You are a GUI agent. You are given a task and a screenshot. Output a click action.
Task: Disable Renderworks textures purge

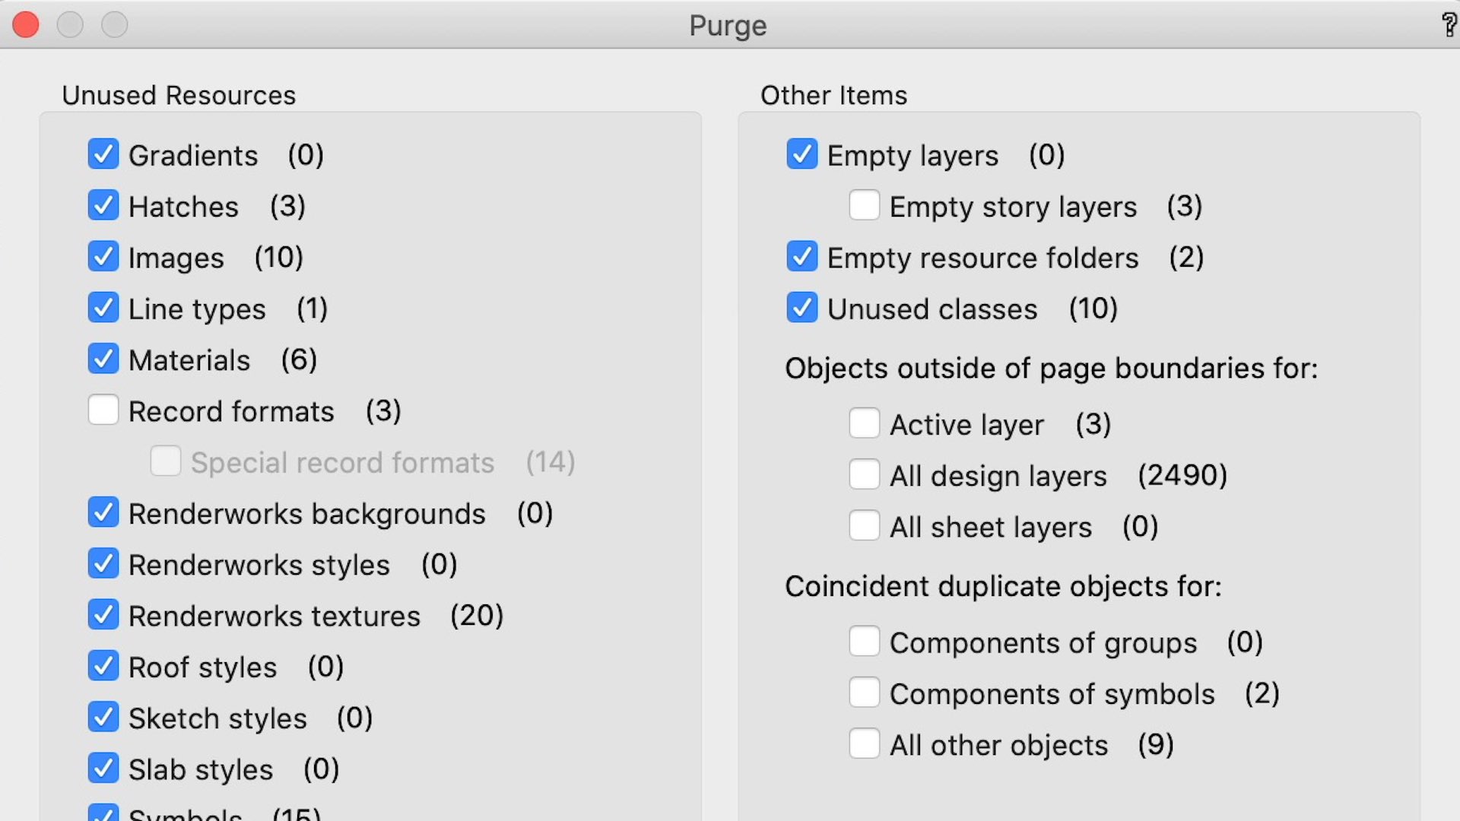click(103, 615)
